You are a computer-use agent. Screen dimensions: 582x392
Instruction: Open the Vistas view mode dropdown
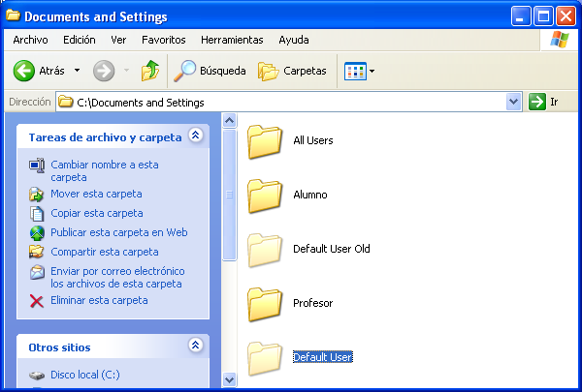click(359, 71)
